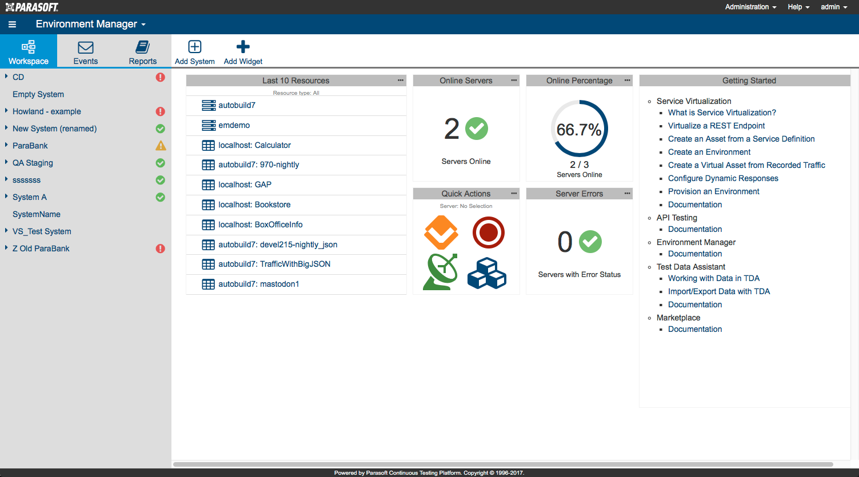This screenshot has height=477, width=859.
Task: Click the Server Errors green check icon
Action: pyautogui.click(x=590, y=242)
